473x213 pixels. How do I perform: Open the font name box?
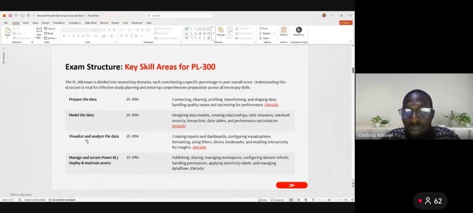[x=77, y=29]
